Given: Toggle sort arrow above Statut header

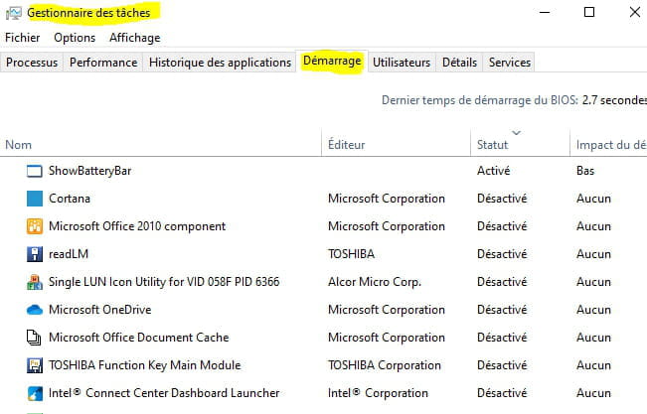Looking at the screenshot, I should (x=516, y=133).
